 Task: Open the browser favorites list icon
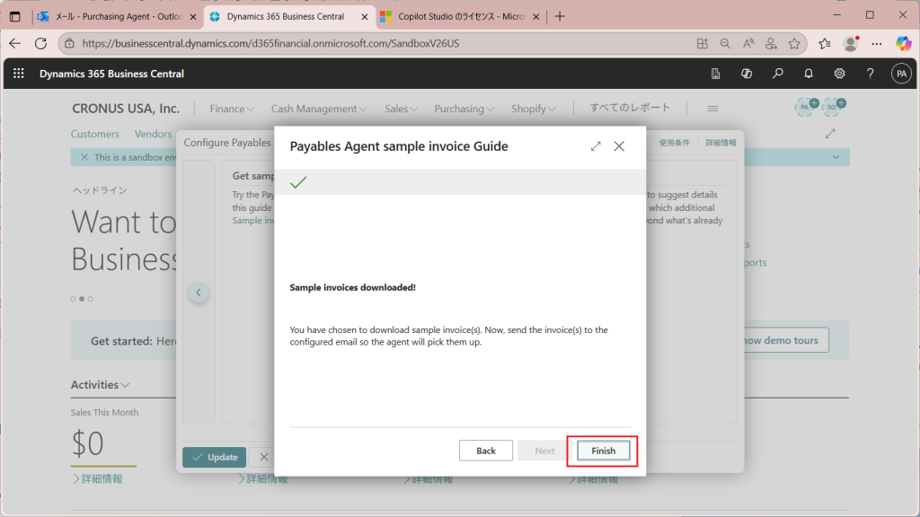tap(825, 43)
